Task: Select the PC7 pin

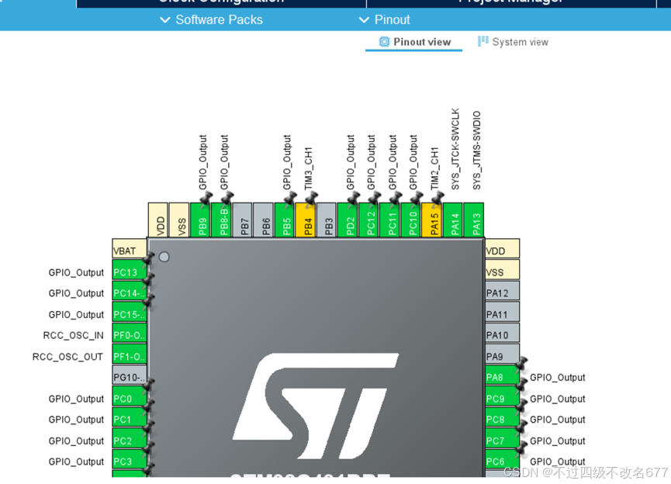Action: coord(503,438)
